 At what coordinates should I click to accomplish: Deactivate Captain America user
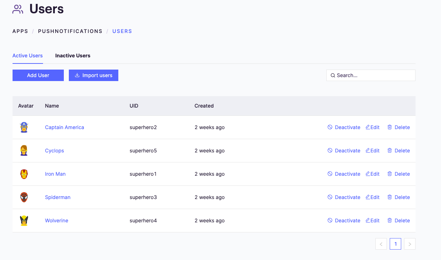[344, 127]
